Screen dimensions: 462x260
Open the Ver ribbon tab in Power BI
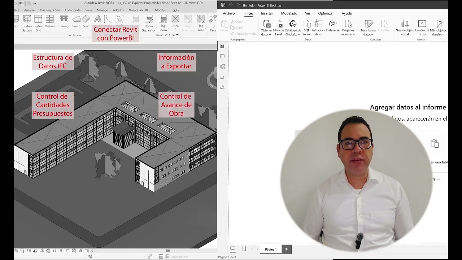(308, 13)
